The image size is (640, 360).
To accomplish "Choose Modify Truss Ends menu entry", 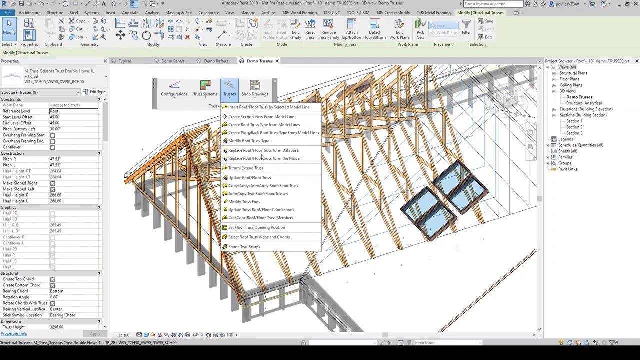I will [244, 202].
